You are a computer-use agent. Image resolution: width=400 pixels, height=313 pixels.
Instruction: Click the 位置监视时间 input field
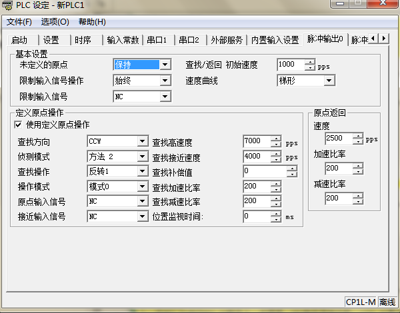pyautogui.click(x=257, y=216)
